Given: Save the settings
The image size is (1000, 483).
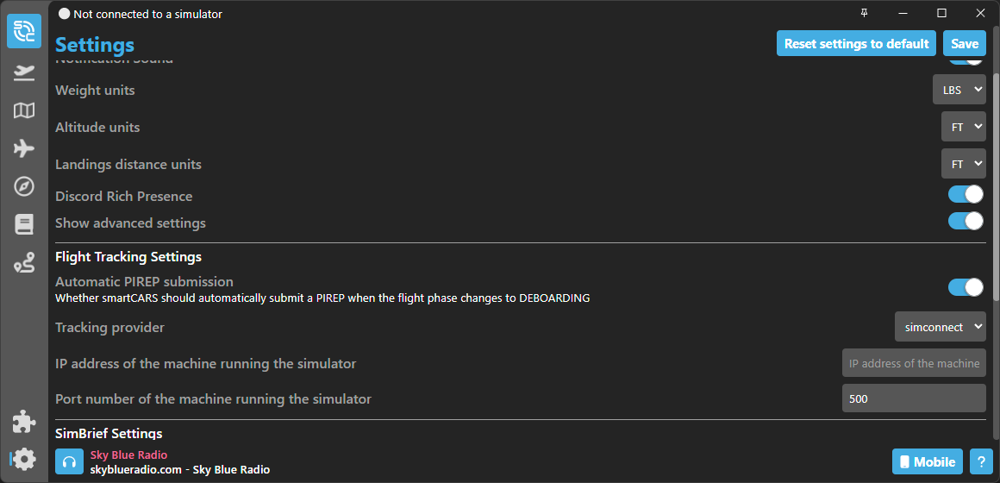Looking at the screenshot, I should [x=965, y=43].
